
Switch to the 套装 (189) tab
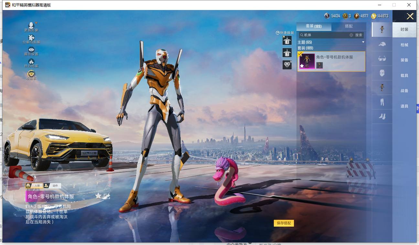pyautogui.click(x=314, y=26)
